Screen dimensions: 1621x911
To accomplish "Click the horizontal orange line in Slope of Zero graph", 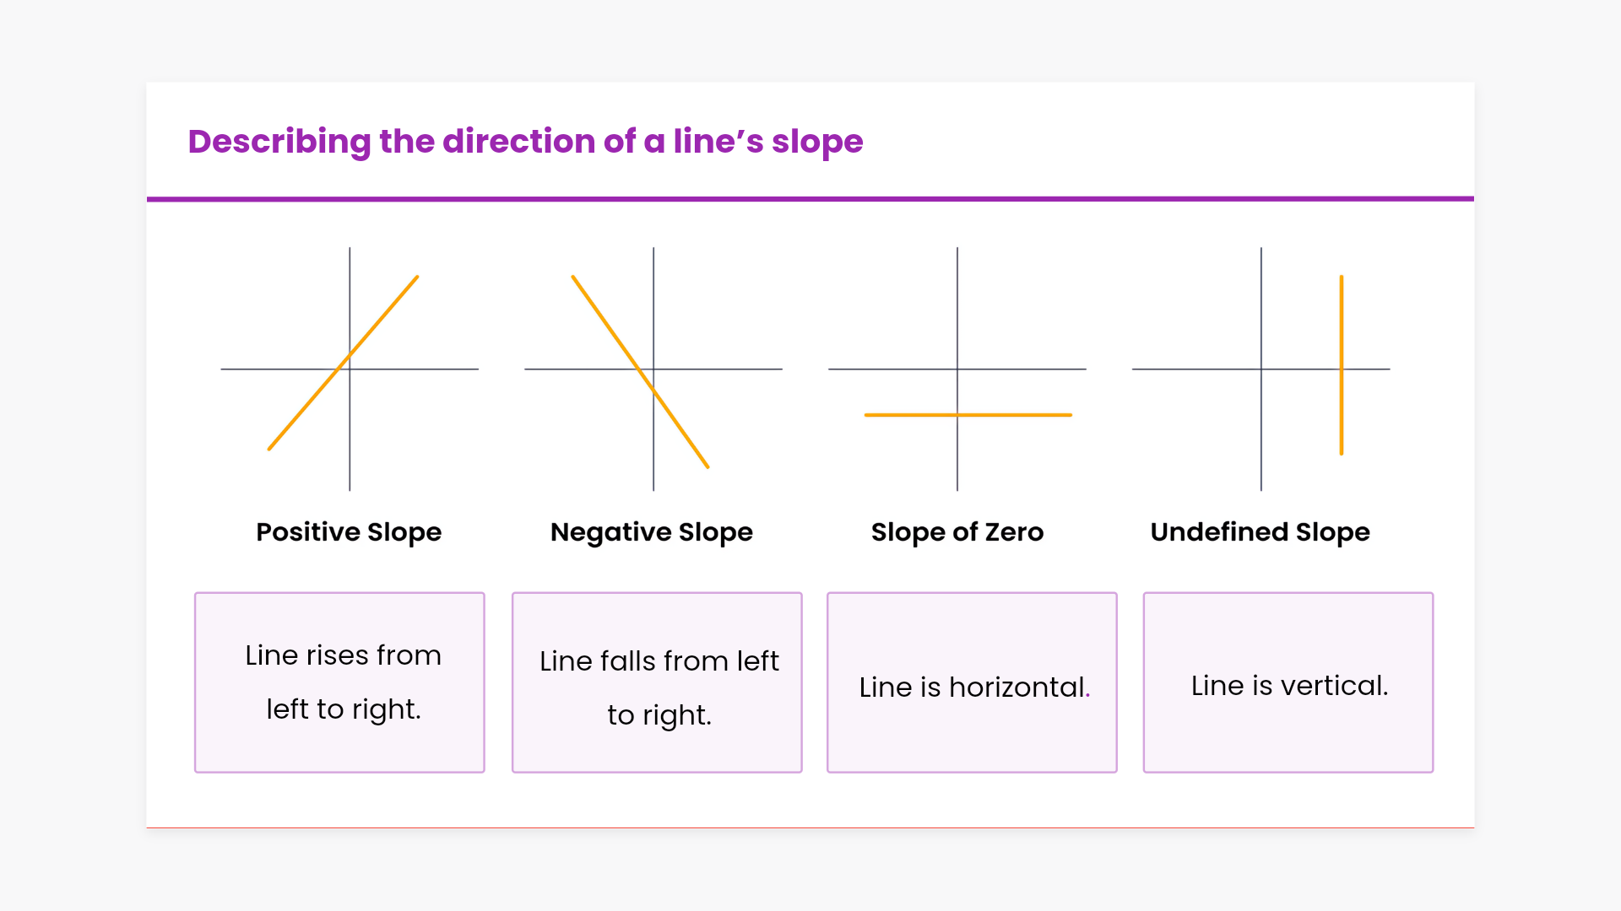I will (1013, 415).
